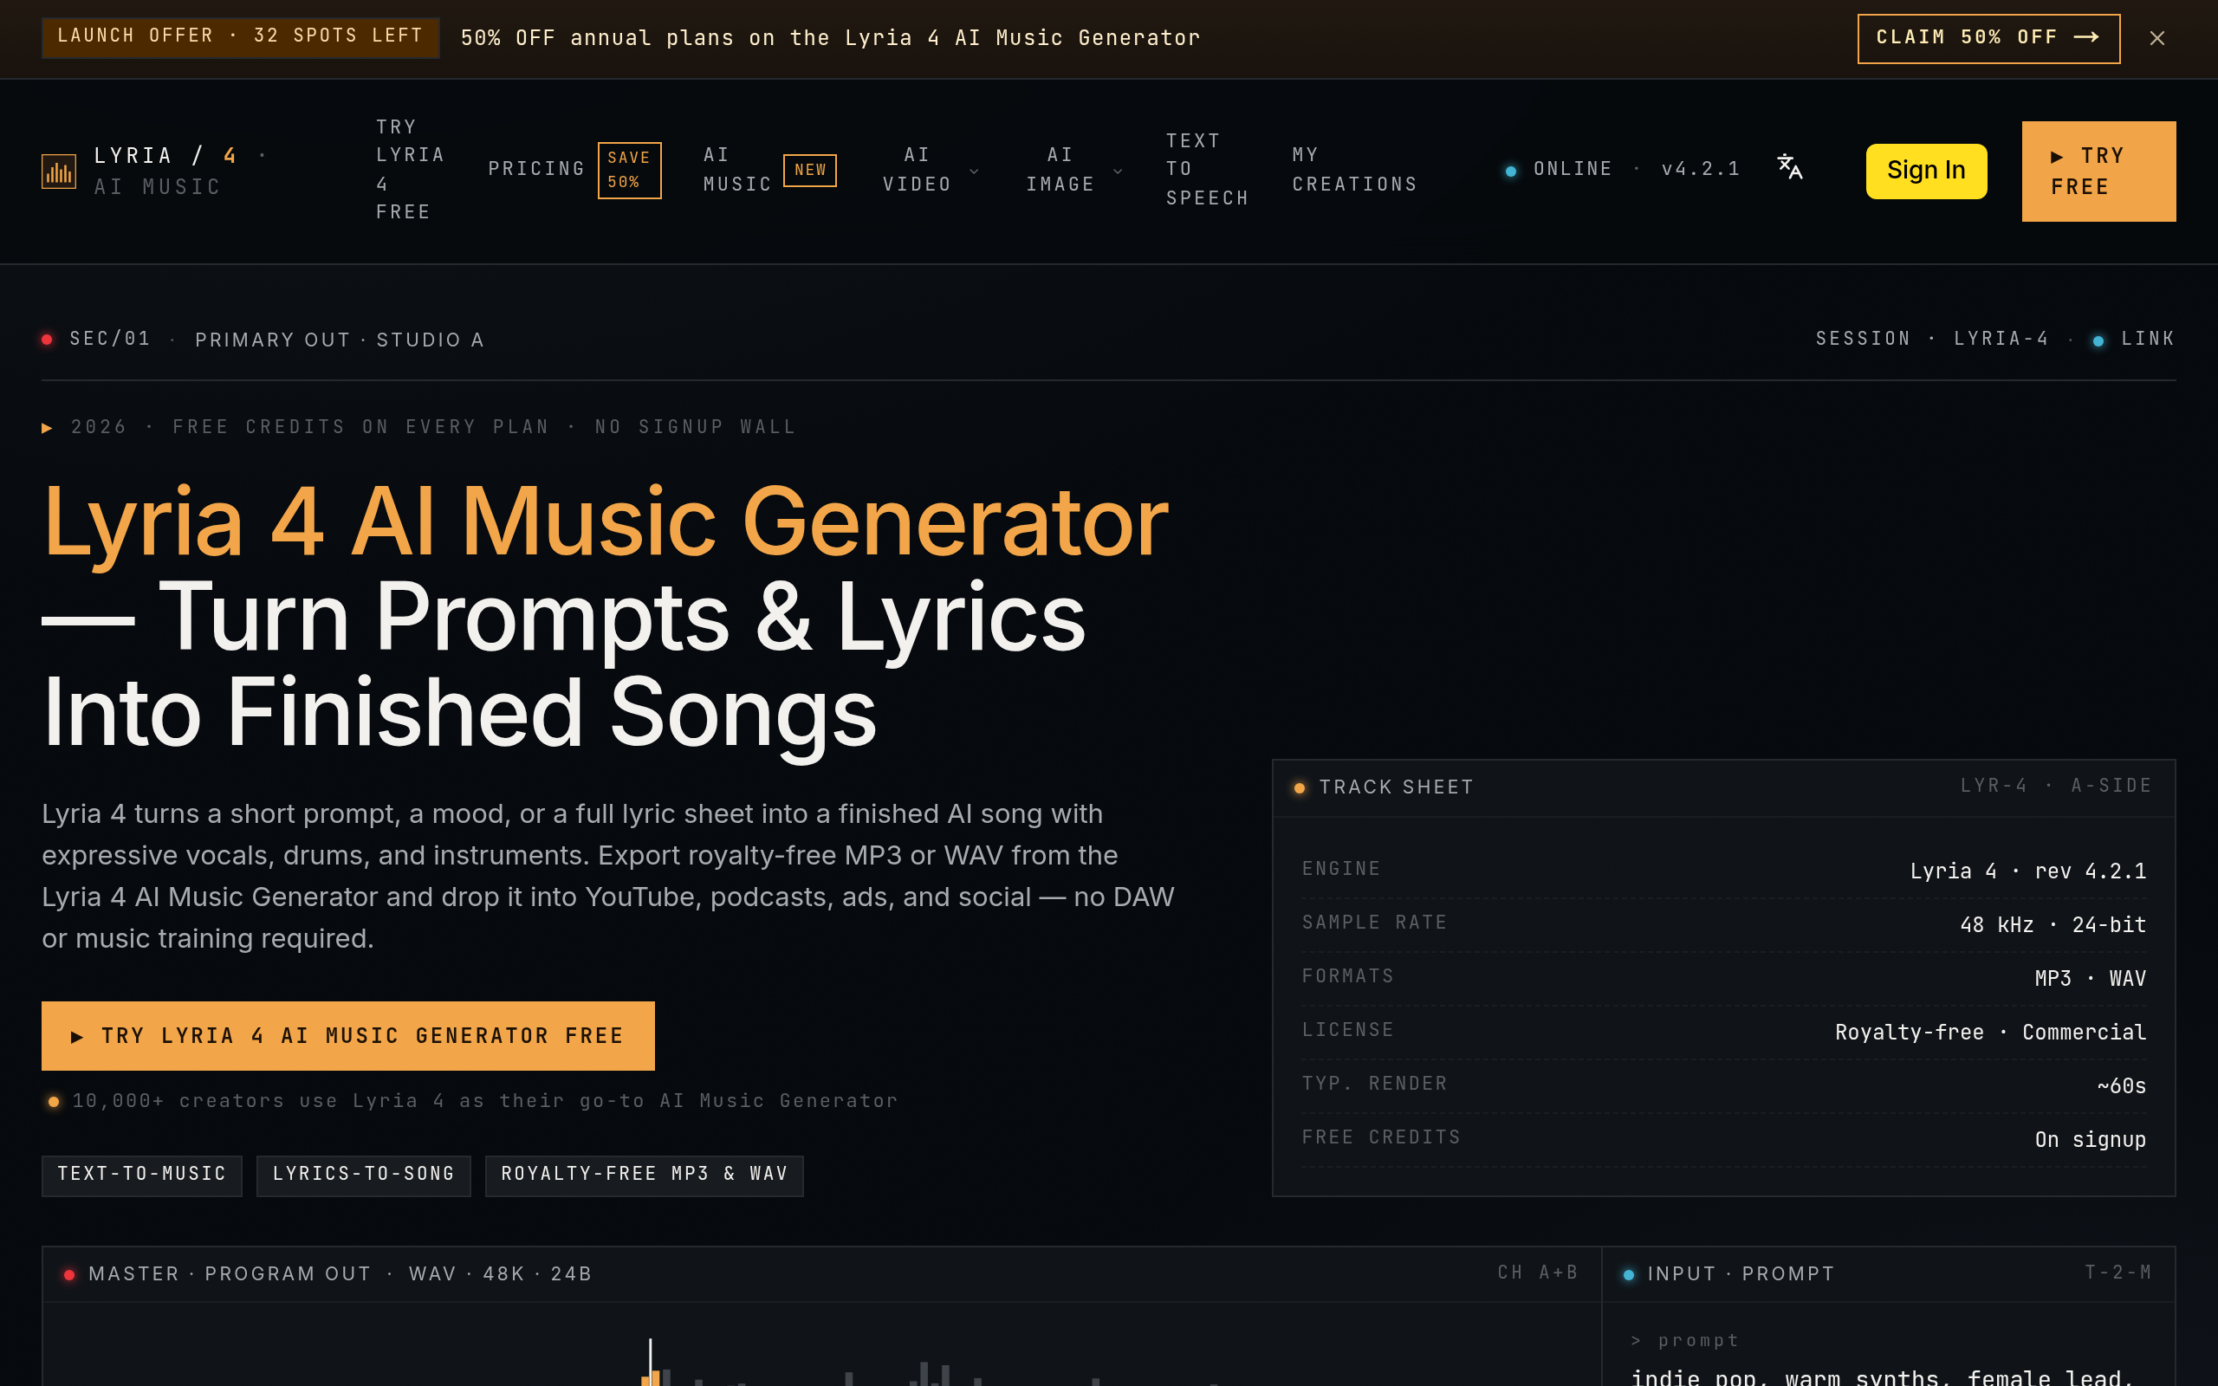2218x1386 pixels.
Task: Open Text To Speech page
Action: point(1207,170)
